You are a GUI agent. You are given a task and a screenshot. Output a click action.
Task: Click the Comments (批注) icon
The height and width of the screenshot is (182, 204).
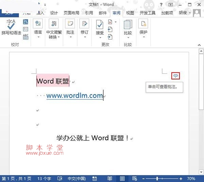(x=70, y=24)
